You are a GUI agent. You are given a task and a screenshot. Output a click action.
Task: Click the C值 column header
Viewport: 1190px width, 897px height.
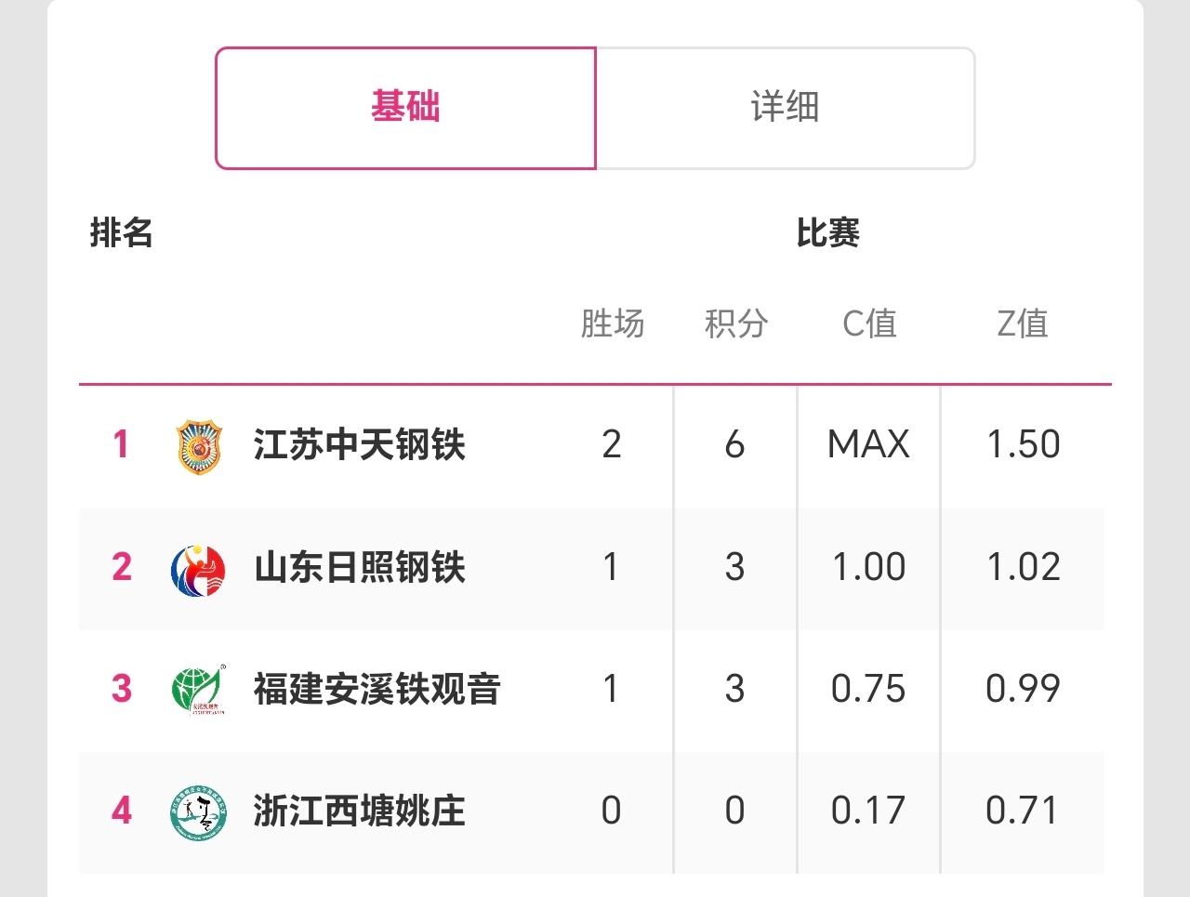click(869, 323)
